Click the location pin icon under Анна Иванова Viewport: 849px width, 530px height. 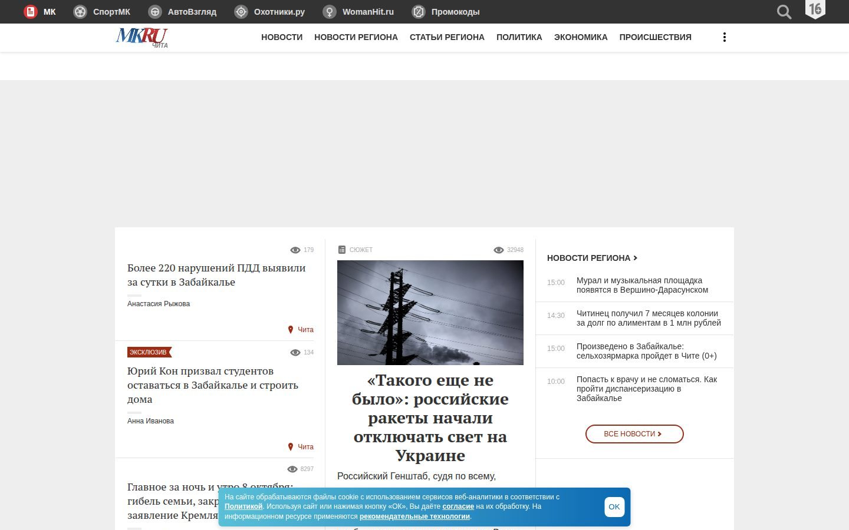coord(291,447)
